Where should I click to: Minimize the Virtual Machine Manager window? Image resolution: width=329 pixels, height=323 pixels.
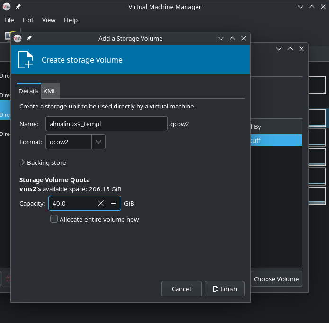301,7
